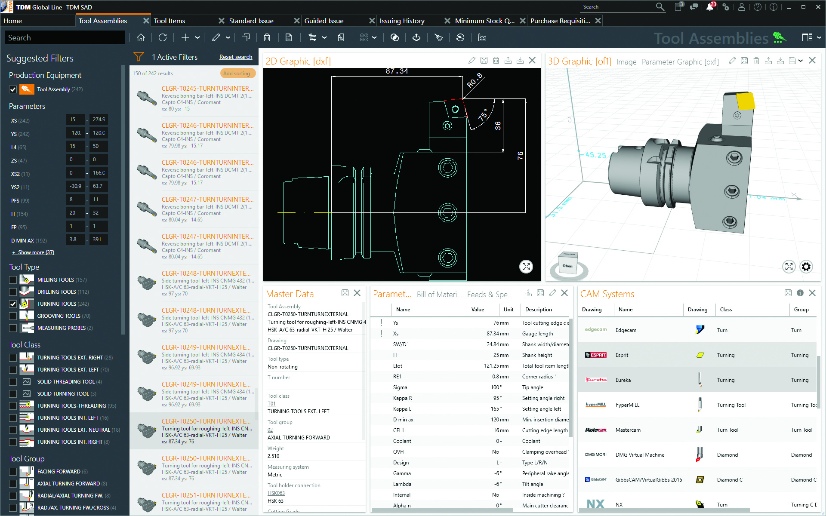Click the refresh icon in the toolbar
Screen dimensions: 826x516
point(163,38)
